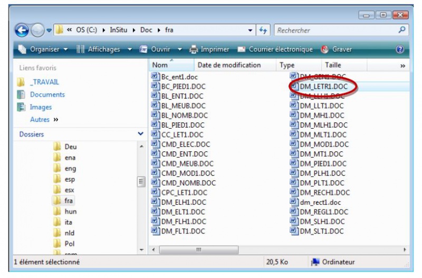Open _TRAVAIL favorite link
422x278 pixels.
(44, 82)
